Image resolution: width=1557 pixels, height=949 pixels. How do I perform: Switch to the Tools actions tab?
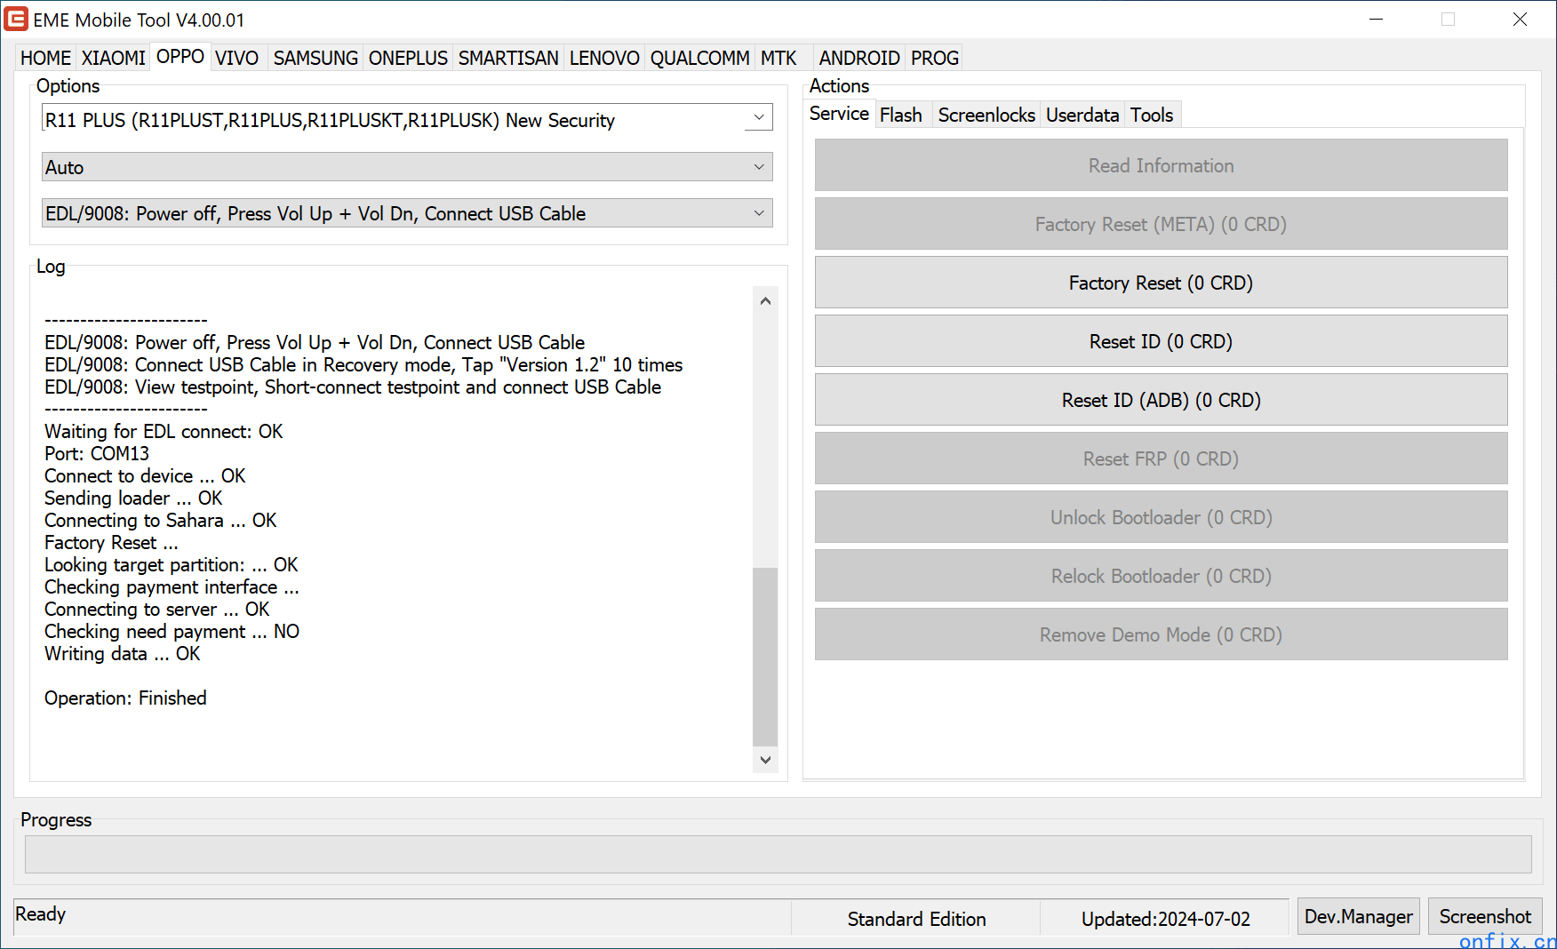click(1152, 115)
